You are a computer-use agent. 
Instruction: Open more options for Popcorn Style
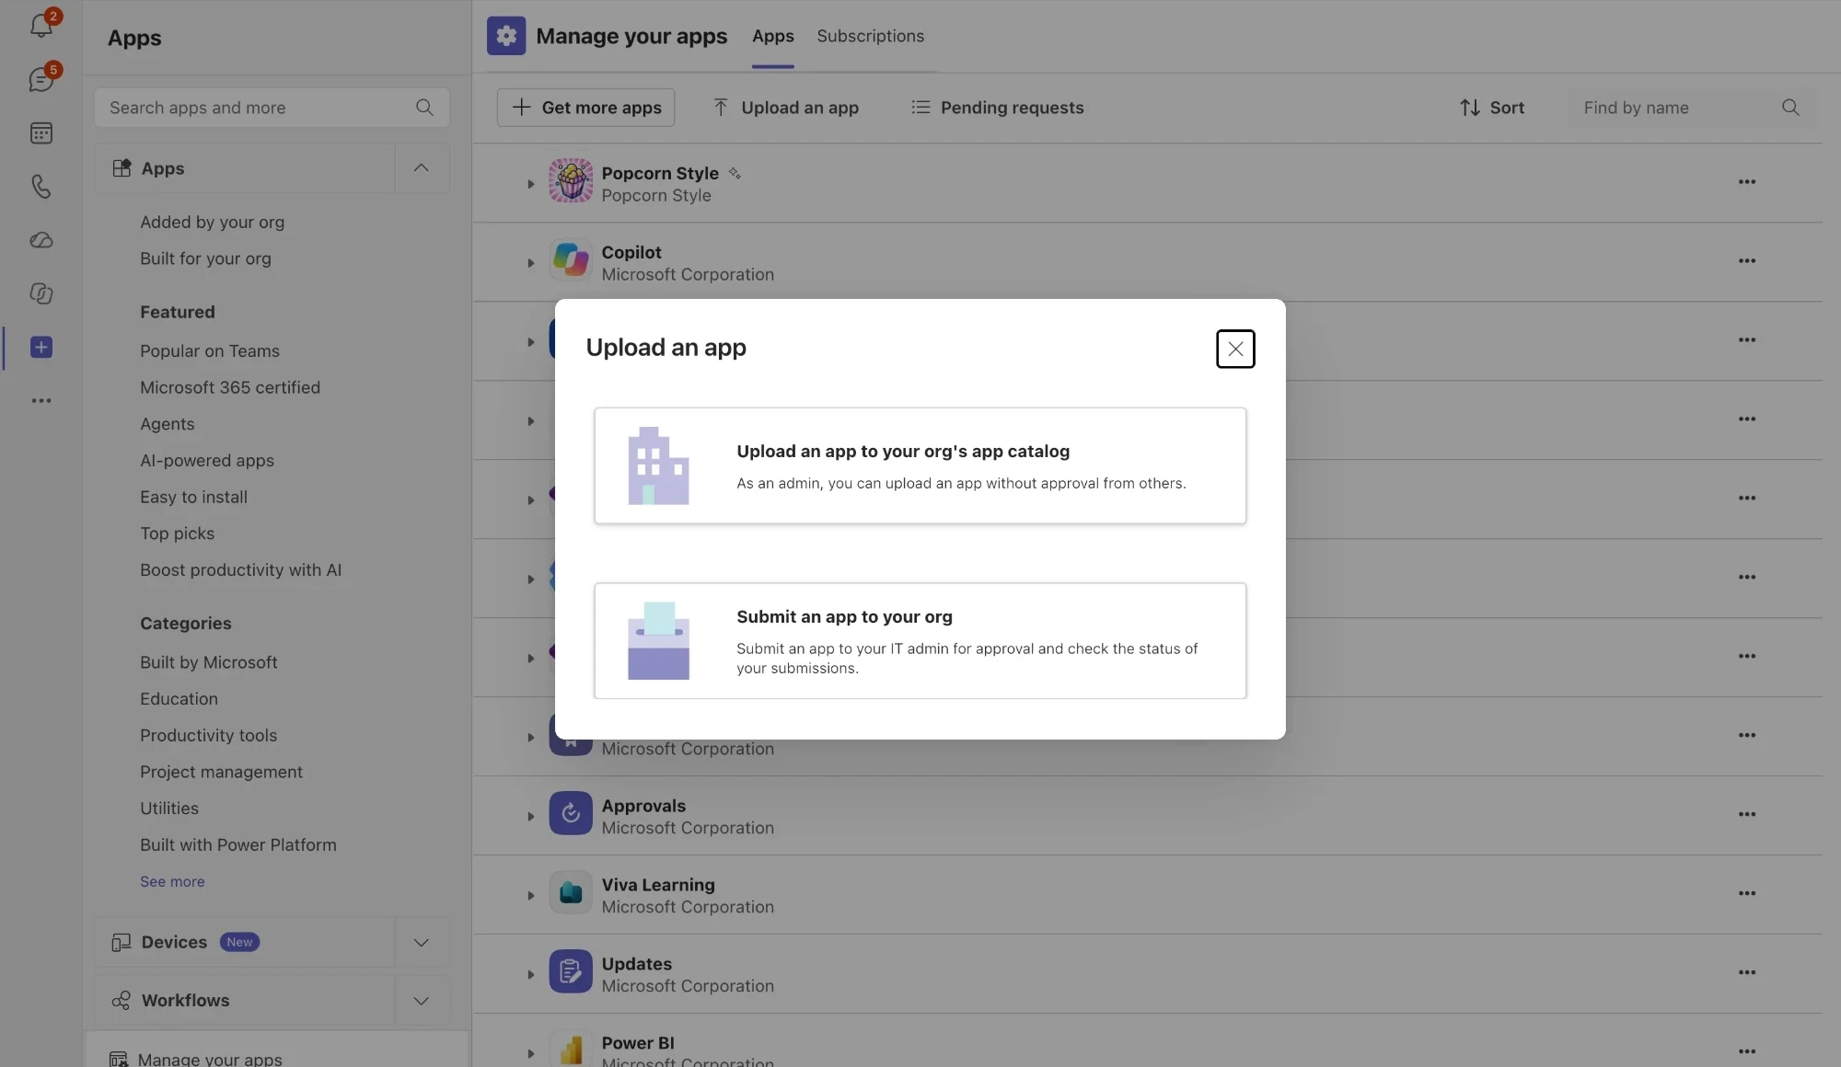[x=1747, y=181]
